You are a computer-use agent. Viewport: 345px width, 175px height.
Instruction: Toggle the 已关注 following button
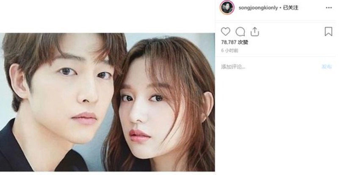pyautogui.click(x=290, y=8)
